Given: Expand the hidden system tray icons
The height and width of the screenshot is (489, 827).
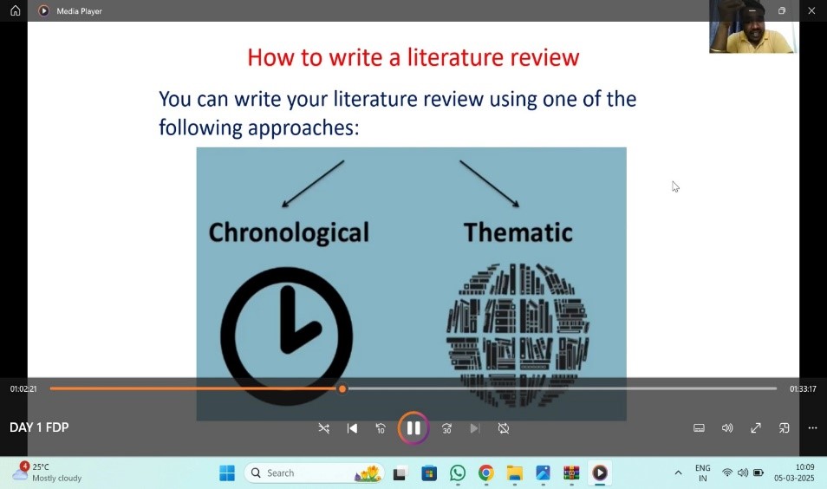Looking at the screenshot, I should click(678, 473).
